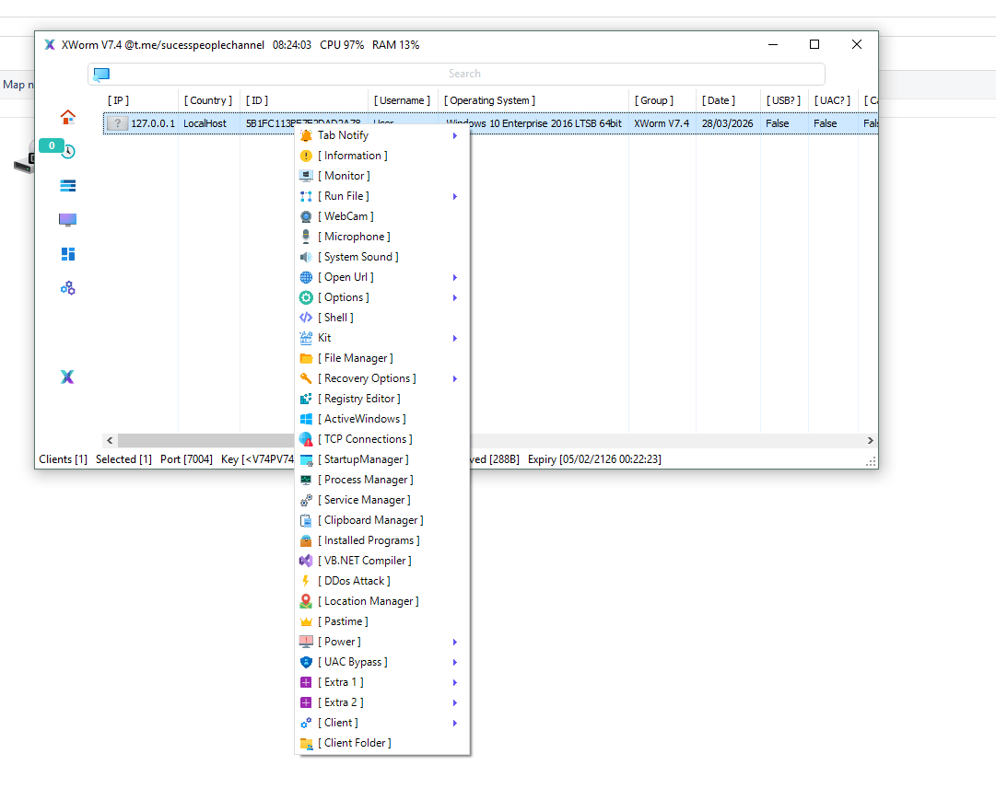Open the logs list icon in sidebar
This screenshot has width=996, height=800.
tap(66, 185)
